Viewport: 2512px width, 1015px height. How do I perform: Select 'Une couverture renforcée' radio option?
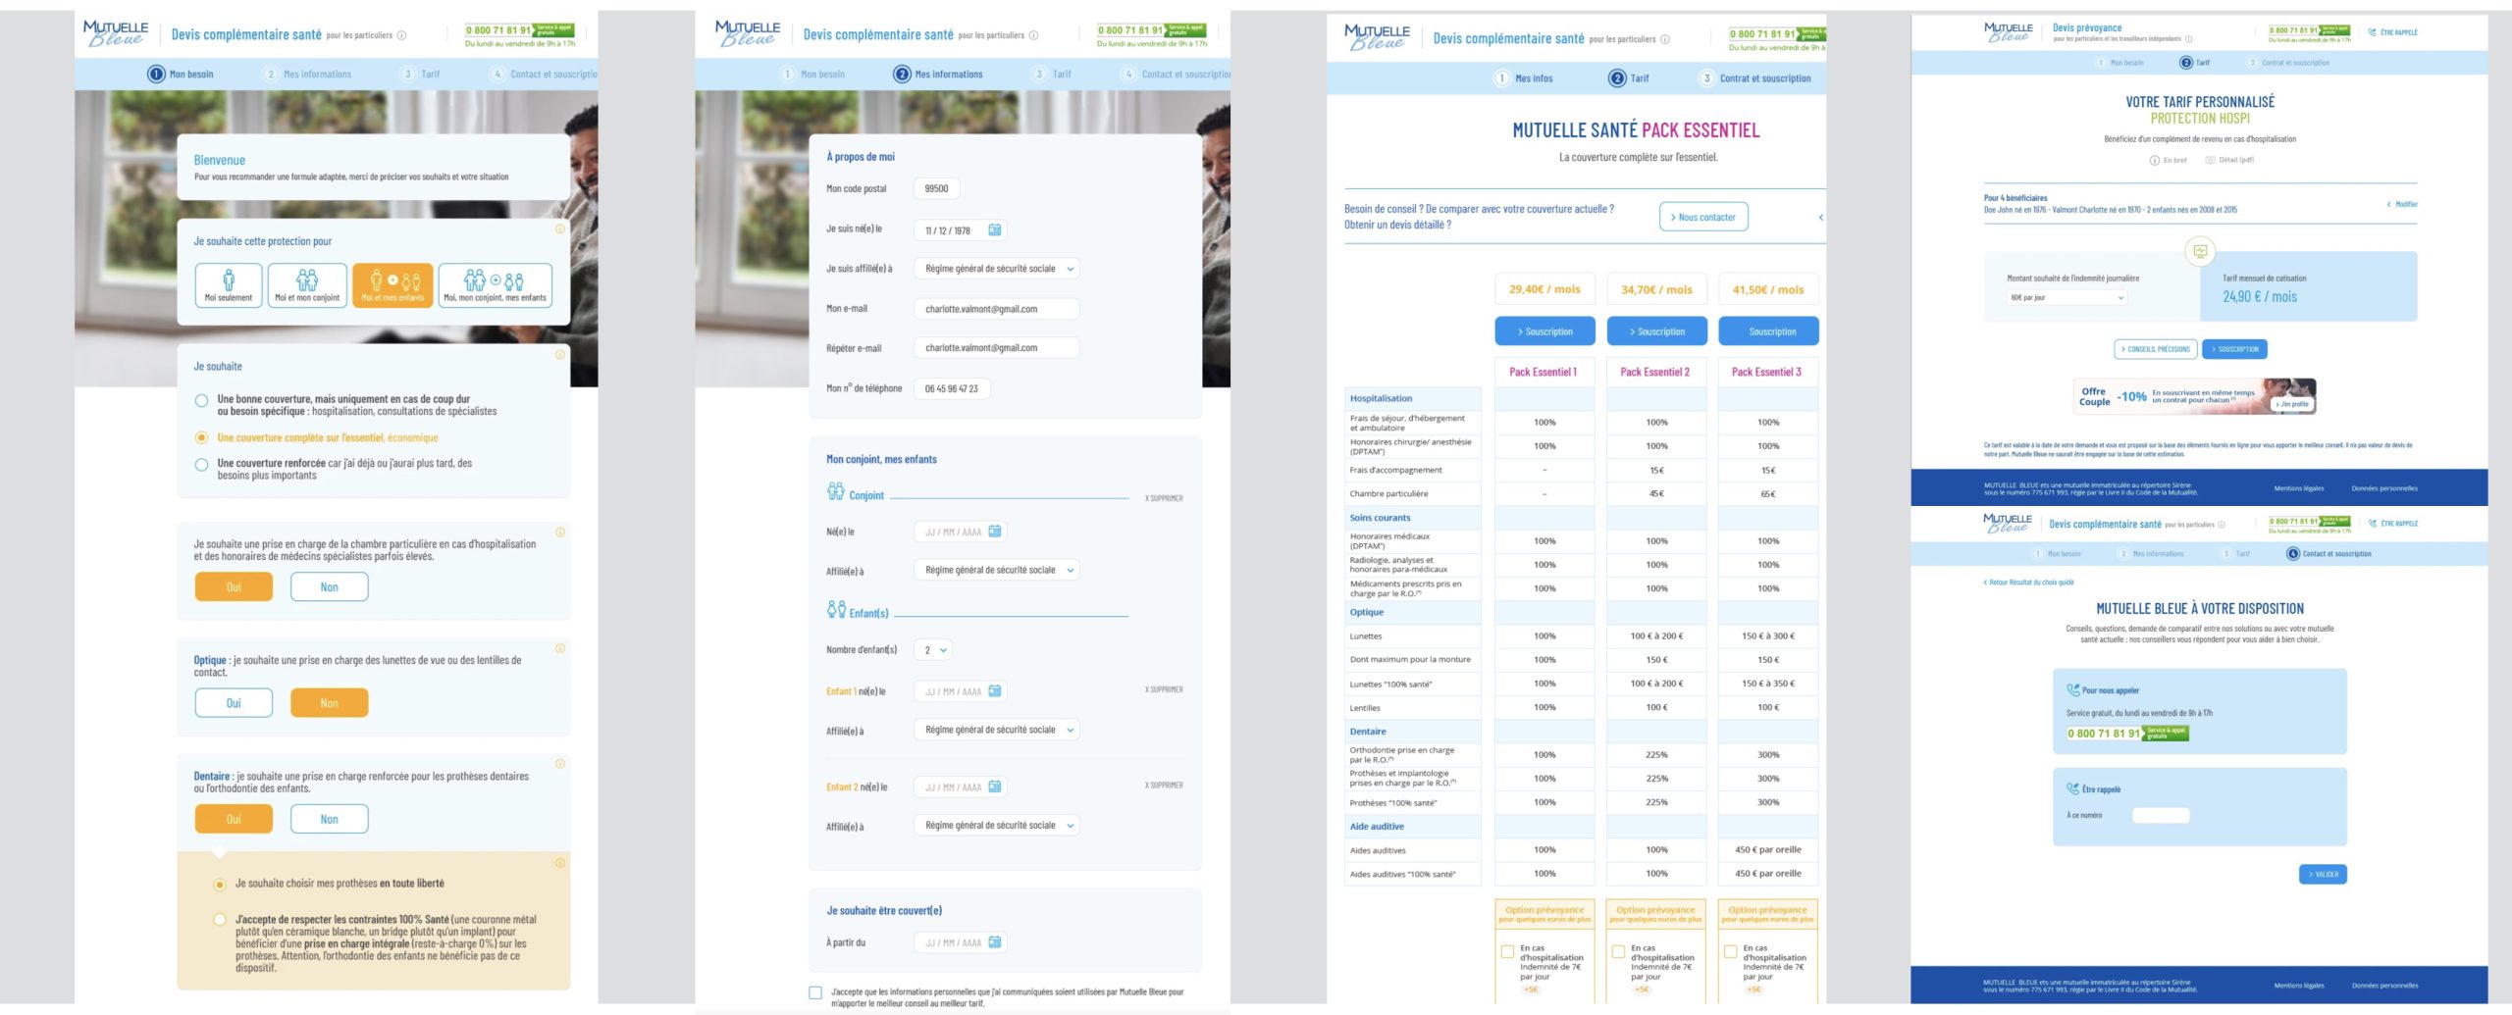click(201, 465)
